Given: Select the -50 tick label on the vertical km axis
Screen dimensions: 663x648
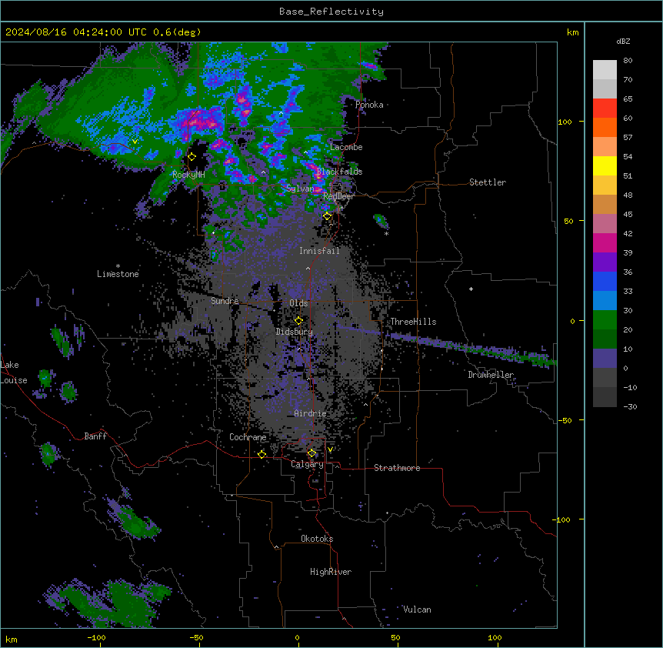Looking at the screenshot, I should (565, 420).
